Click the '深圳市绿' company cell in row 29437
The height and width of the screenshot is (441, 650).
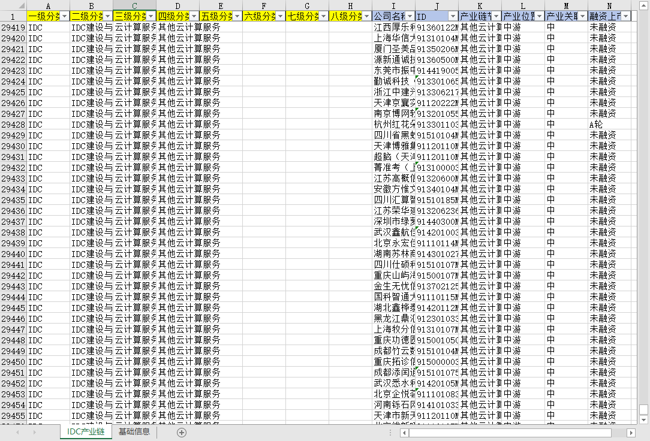393,222
